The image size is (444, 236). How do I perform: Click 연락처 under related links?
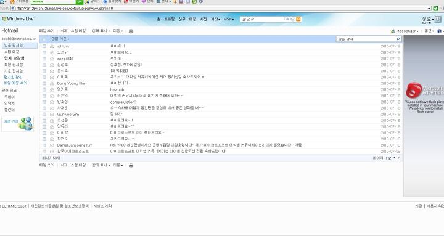(x=9, y=103)
